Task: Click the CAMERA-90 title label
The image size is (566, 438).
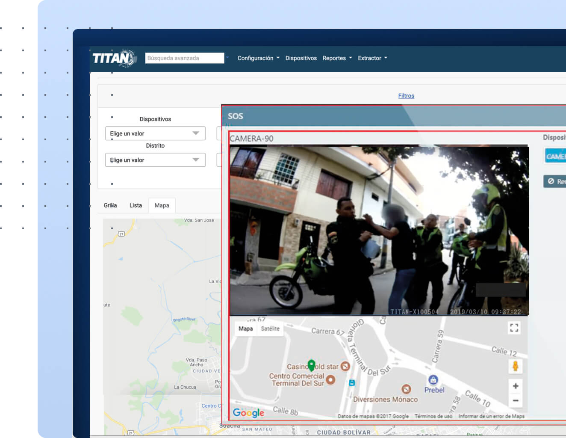Action: (251, 139)
